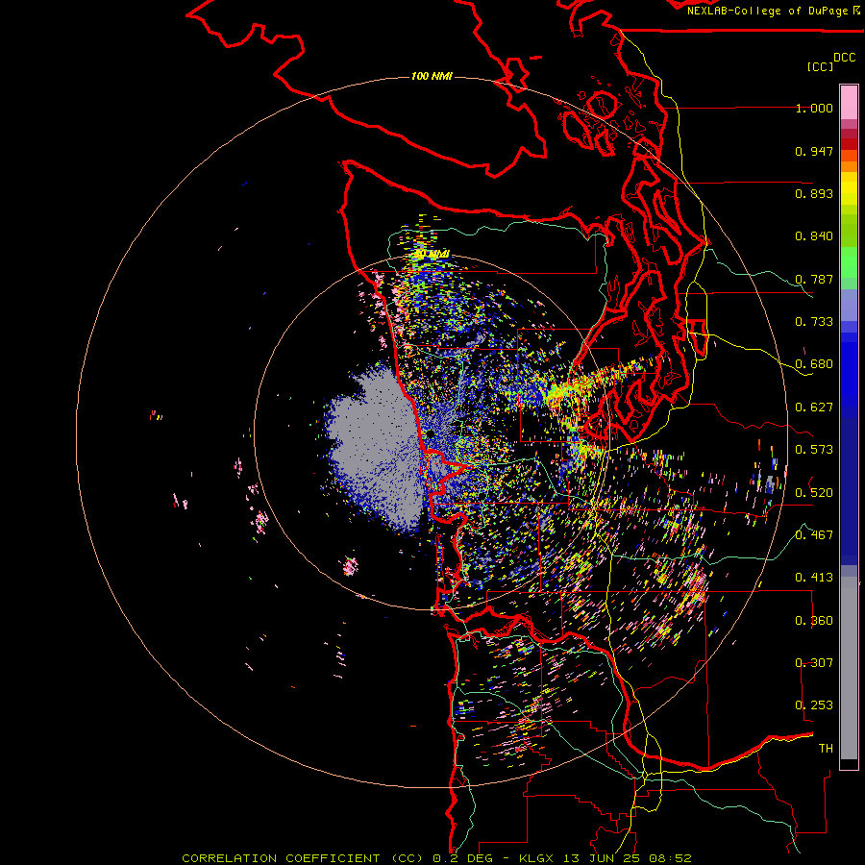Select the 0.893 scale value
This screenshot has height=865, width=865.
tap(814, 193)
